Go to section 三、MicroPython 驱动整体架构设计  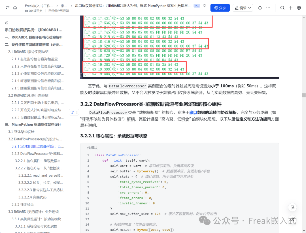33,124
